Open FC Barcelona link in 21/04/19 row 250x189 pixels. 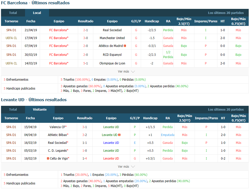click(x=59, y=30)
